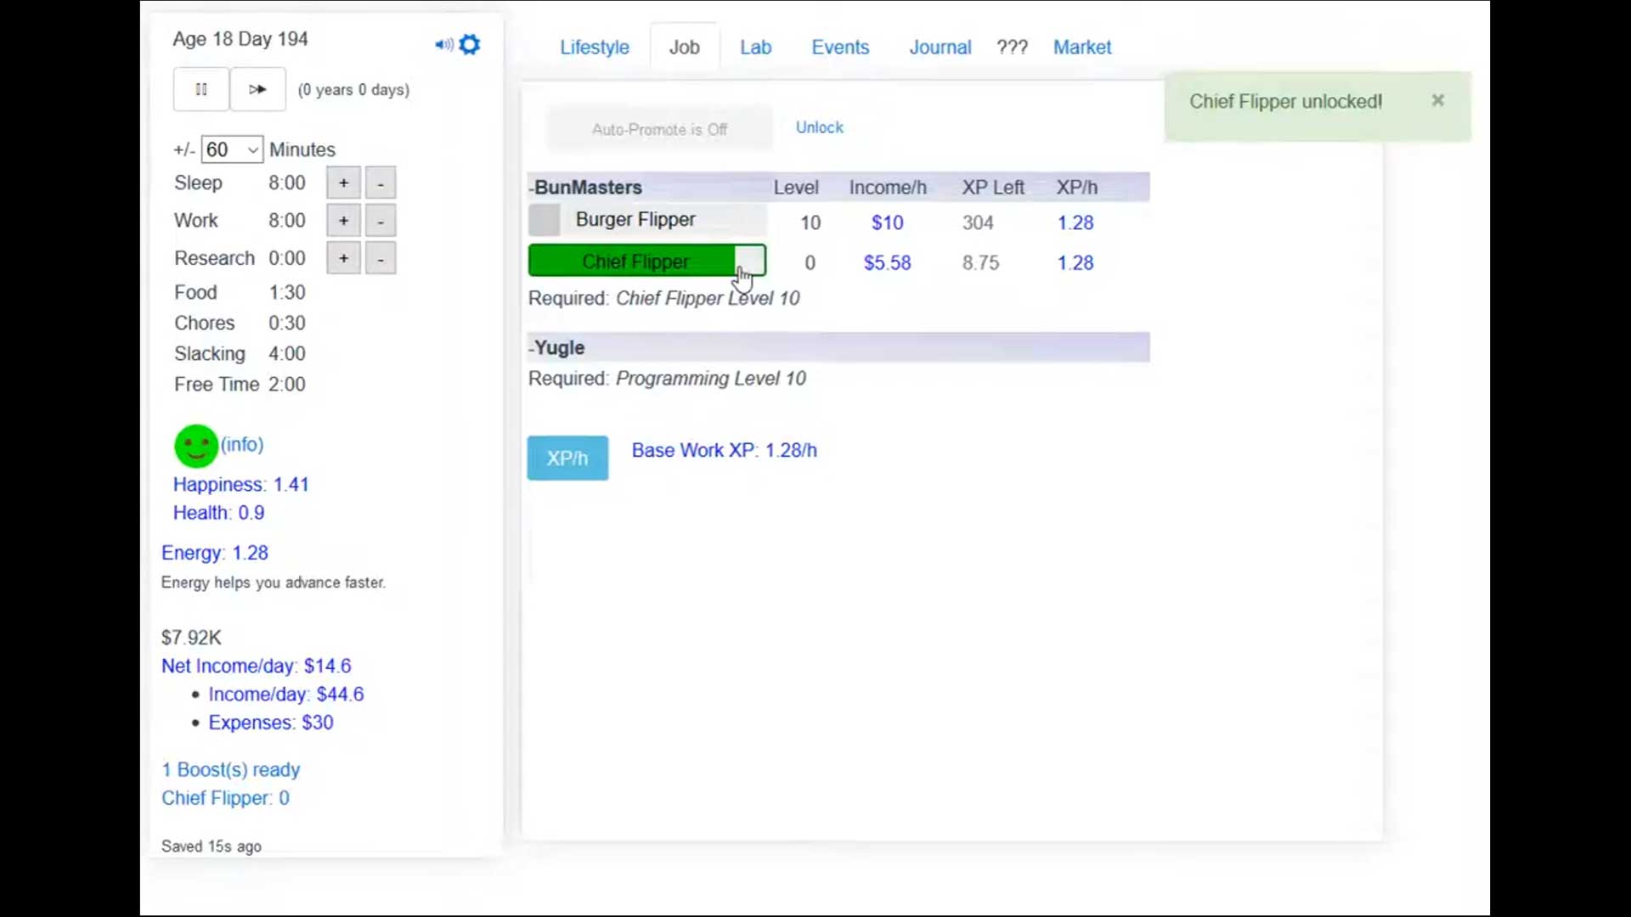Click the green happiness smiley face

point(196,446)
